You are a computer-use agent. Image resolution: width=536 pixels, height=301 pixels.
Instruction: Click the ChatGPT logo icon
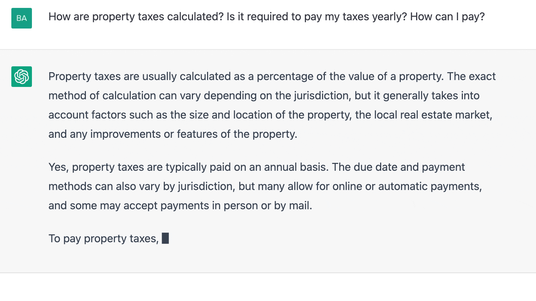[22, 77]
